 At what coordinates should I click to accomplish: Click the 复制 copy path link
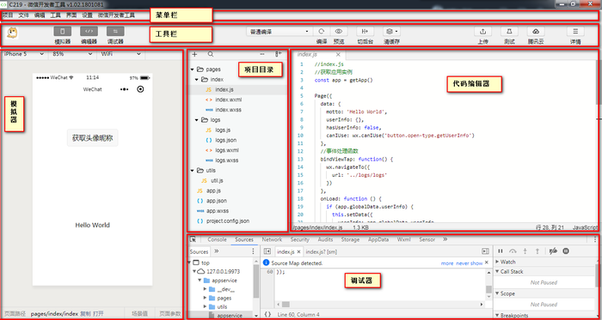[x=86, y=313]
